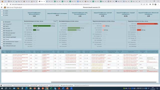Click the table's horizontal scrollbar thumb
Image resolution: width=160 pixels, height=90 pixels.
click(103, 82)
